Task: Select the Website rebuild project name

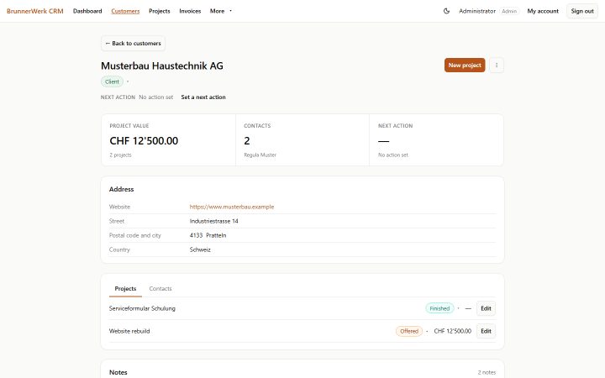Action: pos(129,331)
